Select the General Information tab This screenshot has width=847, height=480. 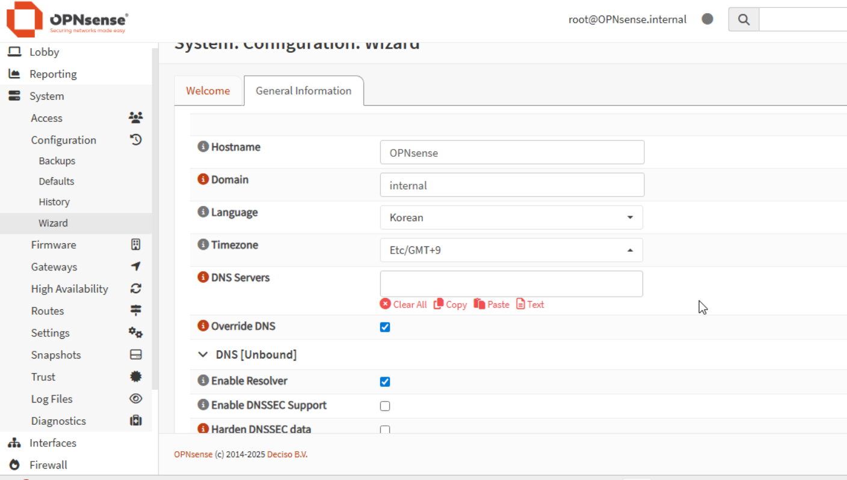[x=304, y=91]
